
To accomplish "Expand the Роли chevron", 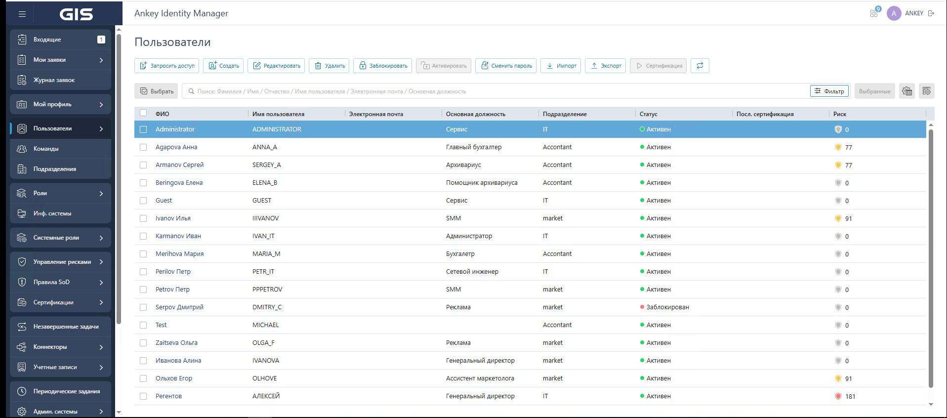I will (101, 193).
